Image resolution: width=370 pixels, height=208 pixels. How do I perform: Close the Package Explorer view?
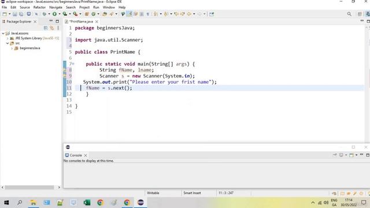coord(35,21)
